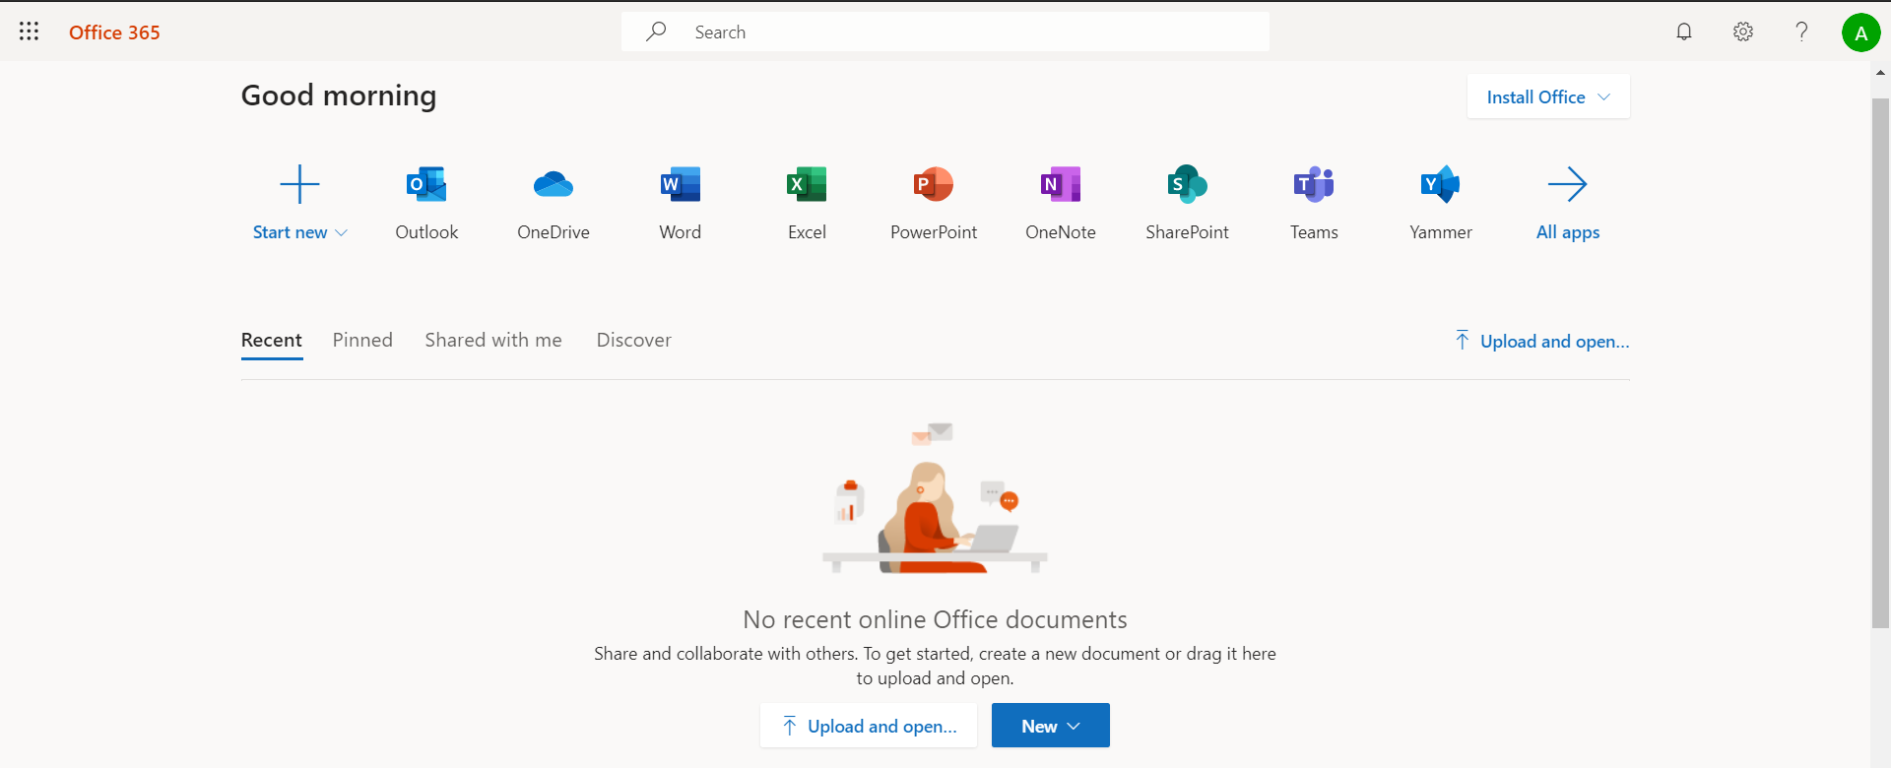Select the Recent tab

pyautogui.click(x=272, y=340)
